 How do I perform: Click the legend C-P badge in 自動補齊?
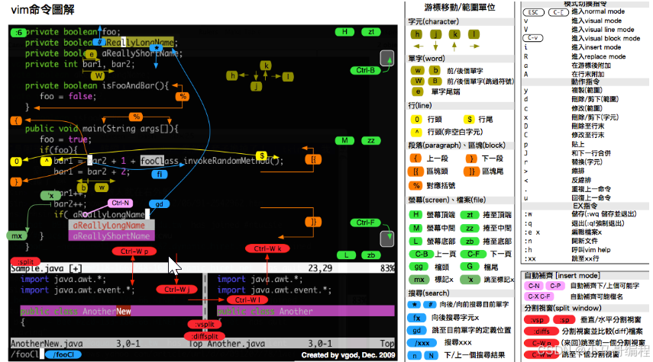[x=555, y=286]
